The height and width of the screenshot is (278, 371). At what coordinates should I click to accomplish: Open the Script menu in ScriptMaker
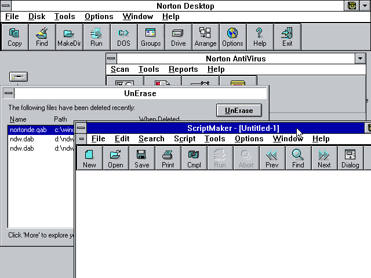184,139
